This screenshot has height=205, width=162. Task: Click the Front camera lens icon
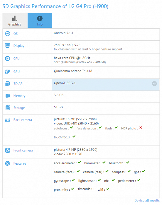pos(8,150)
